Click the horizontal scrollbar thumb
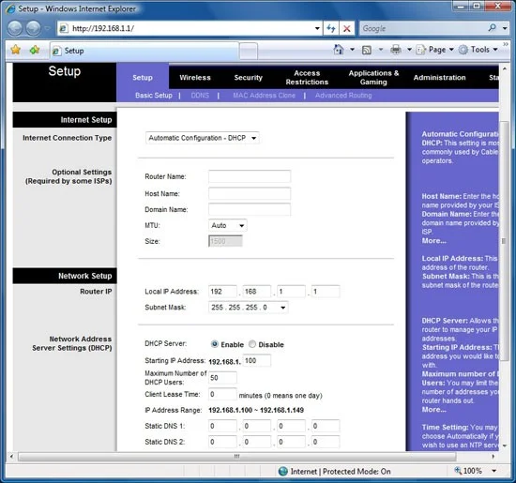516x483 pixels. tap(237, 457)
